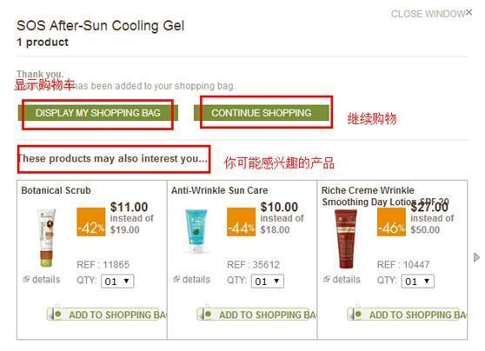
Task: Open the QTY dropdown for Riche Creme lotion
Action: coord(417,281)
